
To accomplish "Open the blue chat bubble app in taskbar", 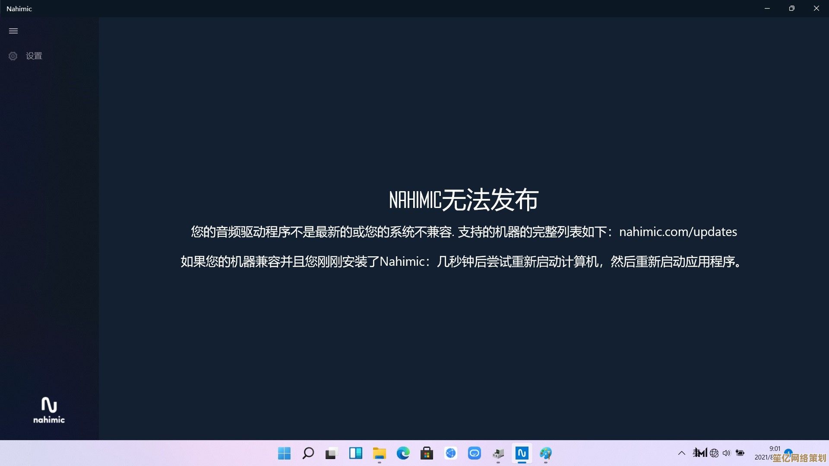I will pos(474,453).
